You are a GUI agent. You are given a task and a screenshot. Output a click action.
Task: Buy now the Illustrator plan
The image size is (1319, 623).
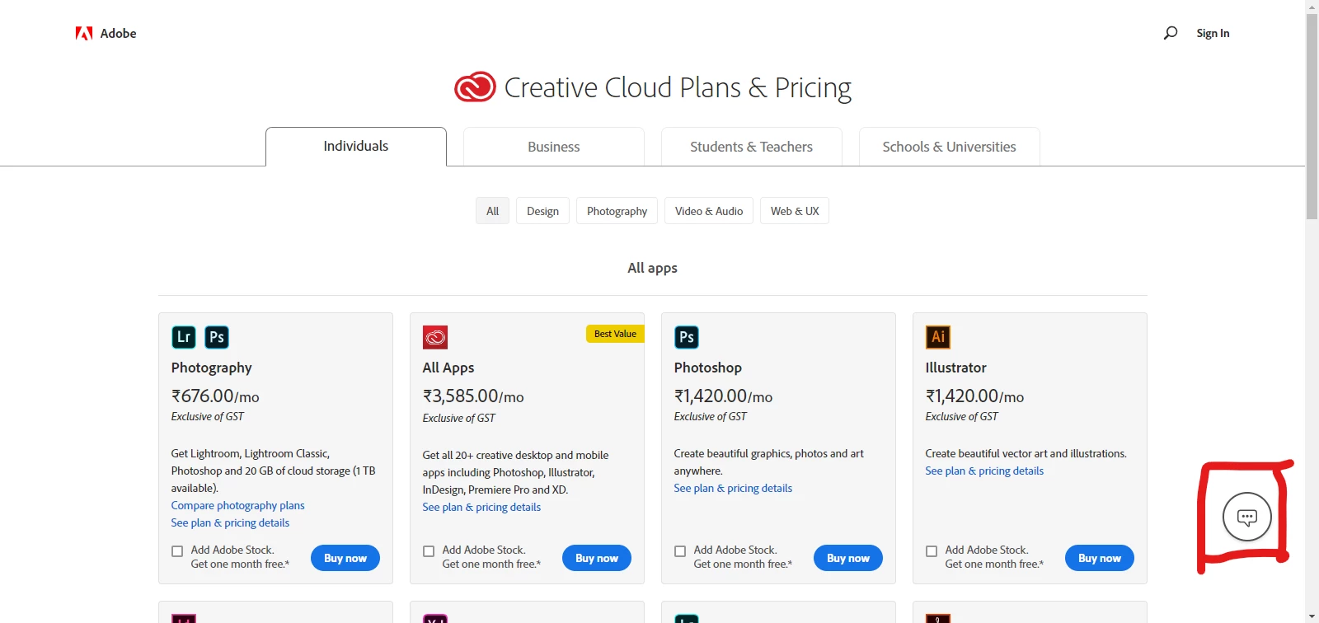click(x=1100, y=558)
